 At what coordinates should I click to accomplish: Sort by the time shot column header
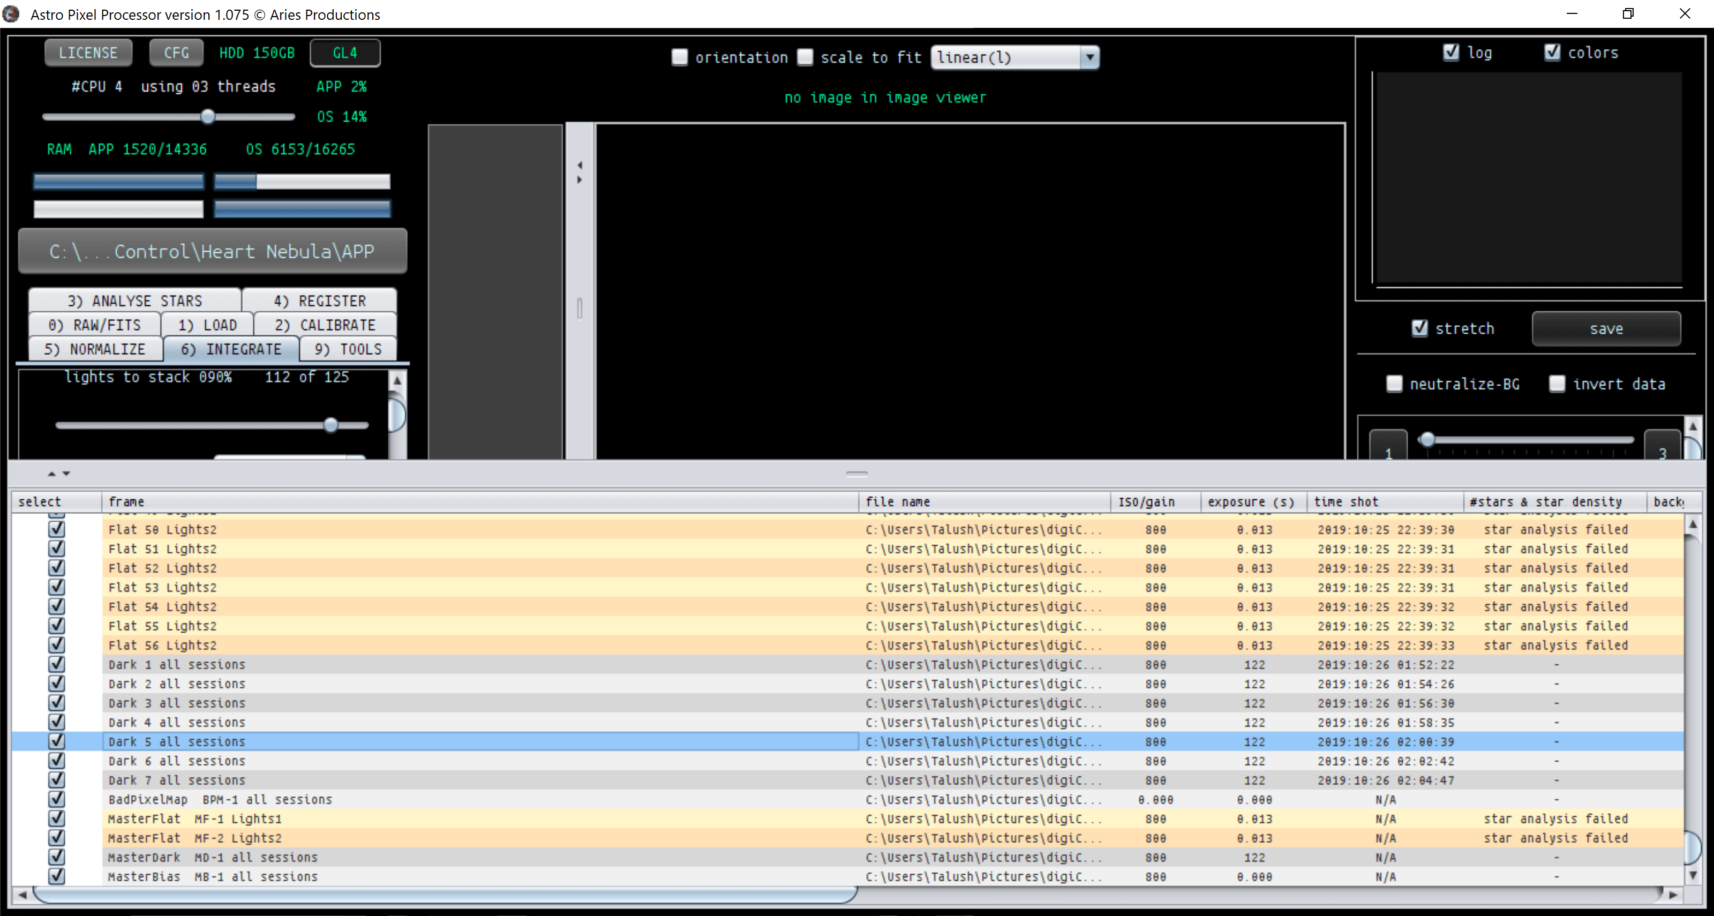(x=1385, y=501)
